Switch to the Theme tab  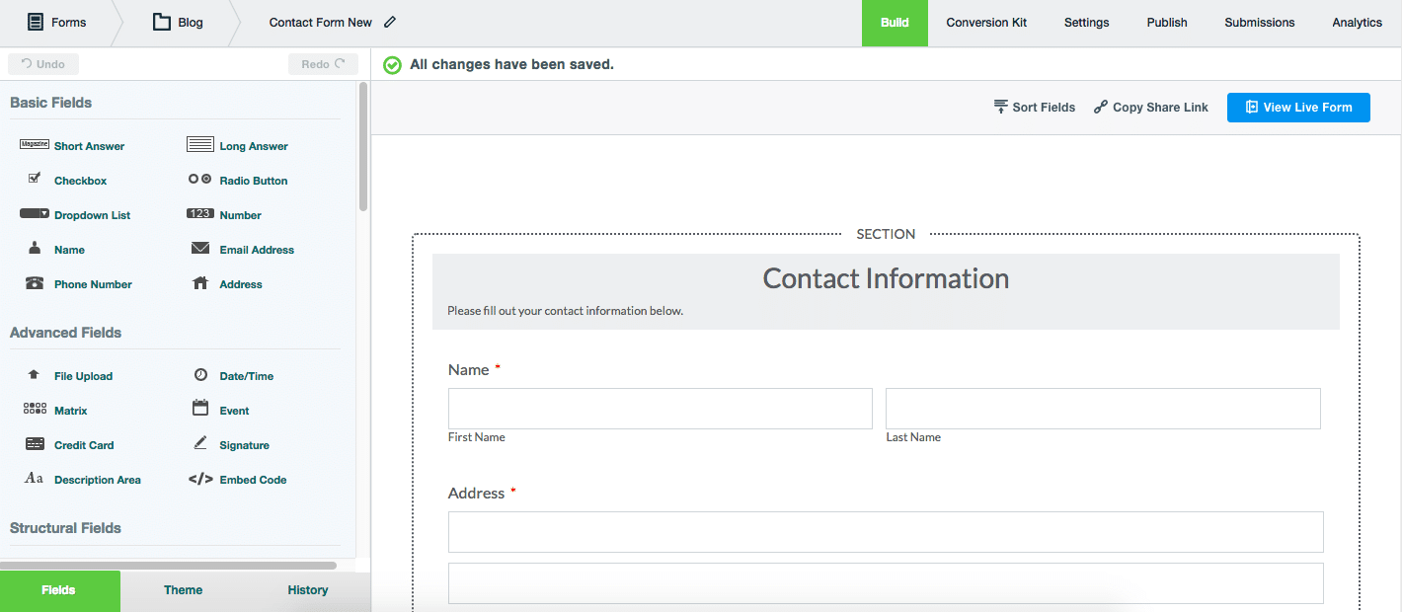point(183,590)
